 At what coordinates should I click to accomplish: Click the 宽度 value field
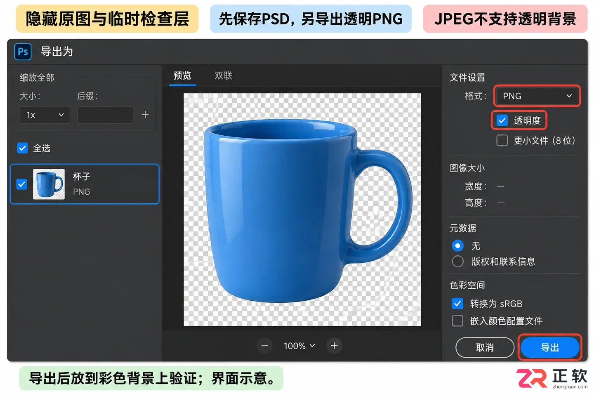(x=501, y=186)
